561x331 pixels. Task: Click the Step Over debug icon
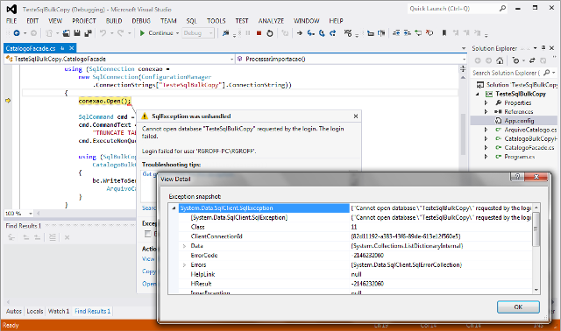point(322,33)
